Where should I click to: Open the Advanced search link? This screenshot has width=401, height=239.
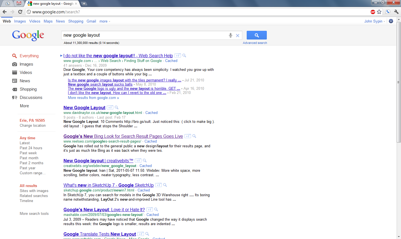pyautogui.click(x=255, y=43)
